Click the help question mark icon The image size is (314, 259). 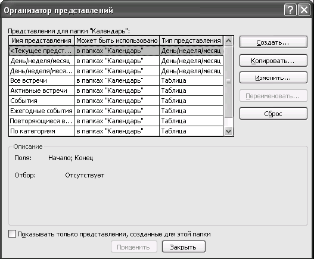click(290, 10)
